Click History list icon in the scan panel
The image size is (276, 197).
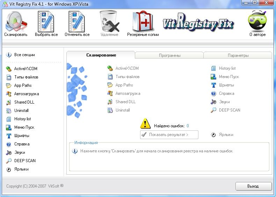(x=213, y=68)
